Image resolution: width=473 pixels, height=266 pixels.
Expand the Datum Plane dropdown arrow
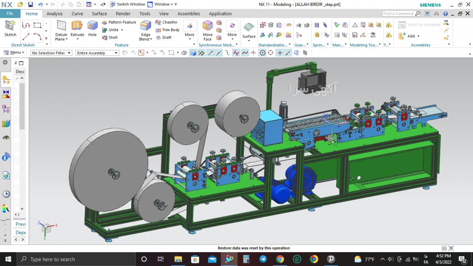click(67, 39)
